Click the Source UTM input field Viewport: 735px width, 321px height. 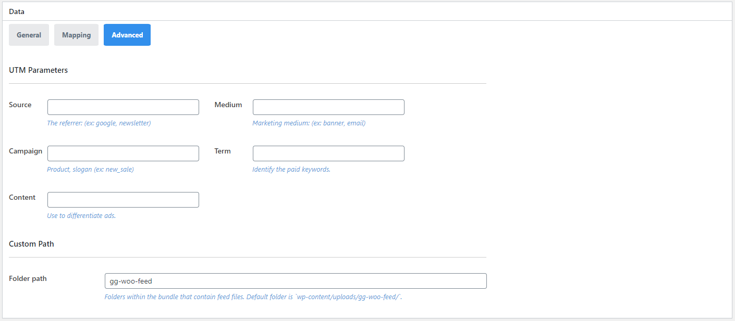click(x=123, y=107)
